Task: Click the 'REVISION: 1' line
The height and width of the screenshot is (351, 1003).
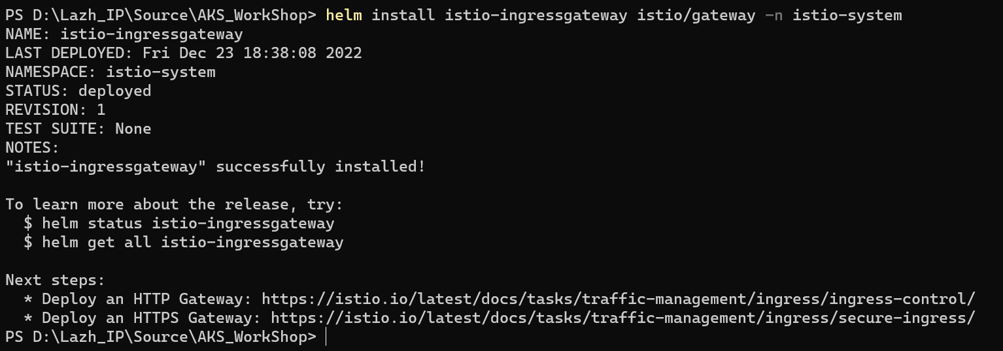Action: [x=56, y=110]
